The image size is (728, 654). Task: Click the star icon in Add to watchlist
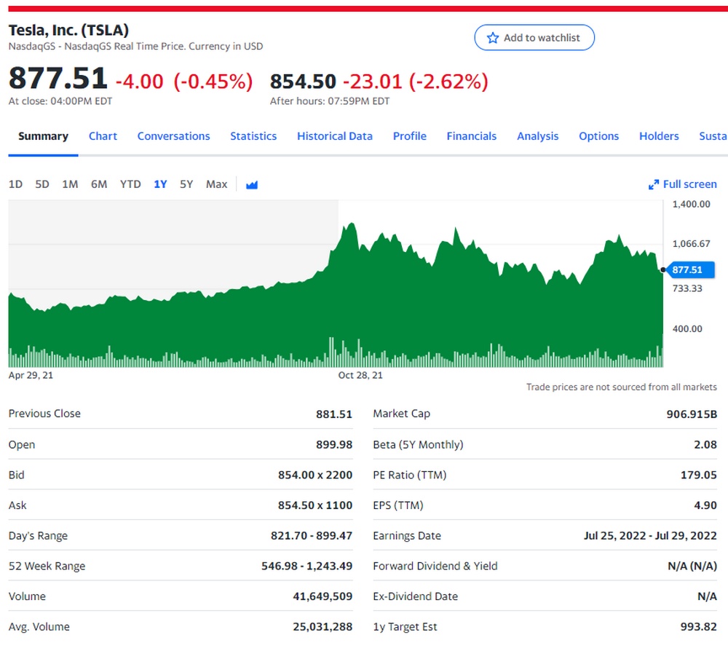(x=493, y=38)
